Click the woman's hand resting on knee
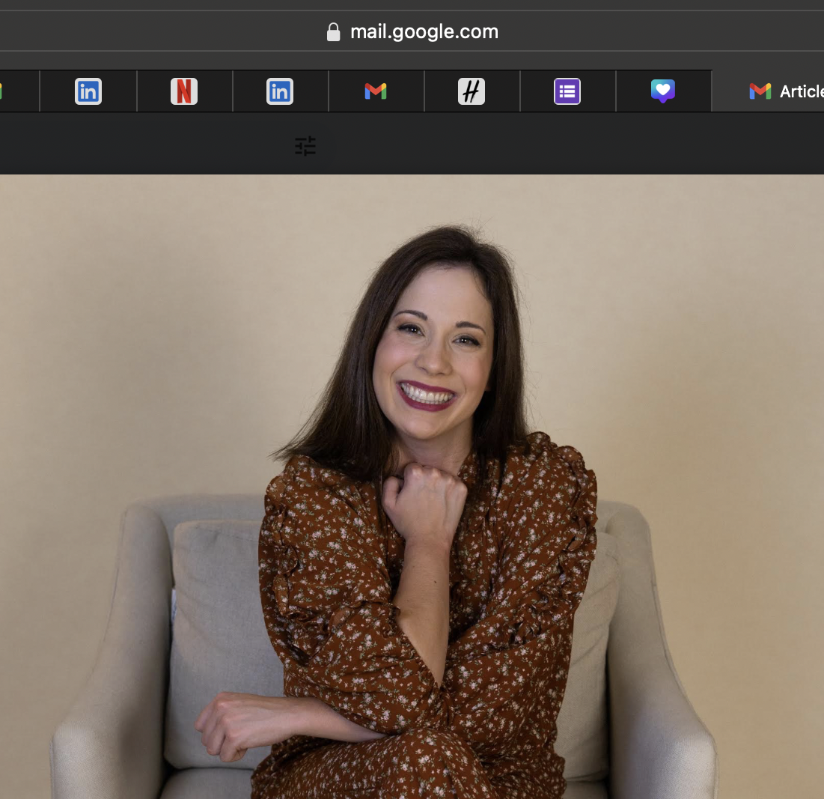The height and width of the screenshot is (799, 824). 239,723
